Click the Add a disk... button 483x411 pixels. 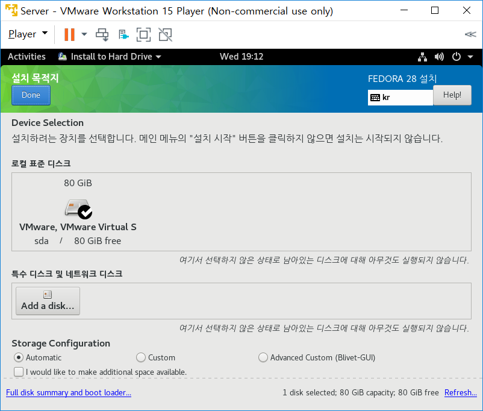[x=48, y=301]
